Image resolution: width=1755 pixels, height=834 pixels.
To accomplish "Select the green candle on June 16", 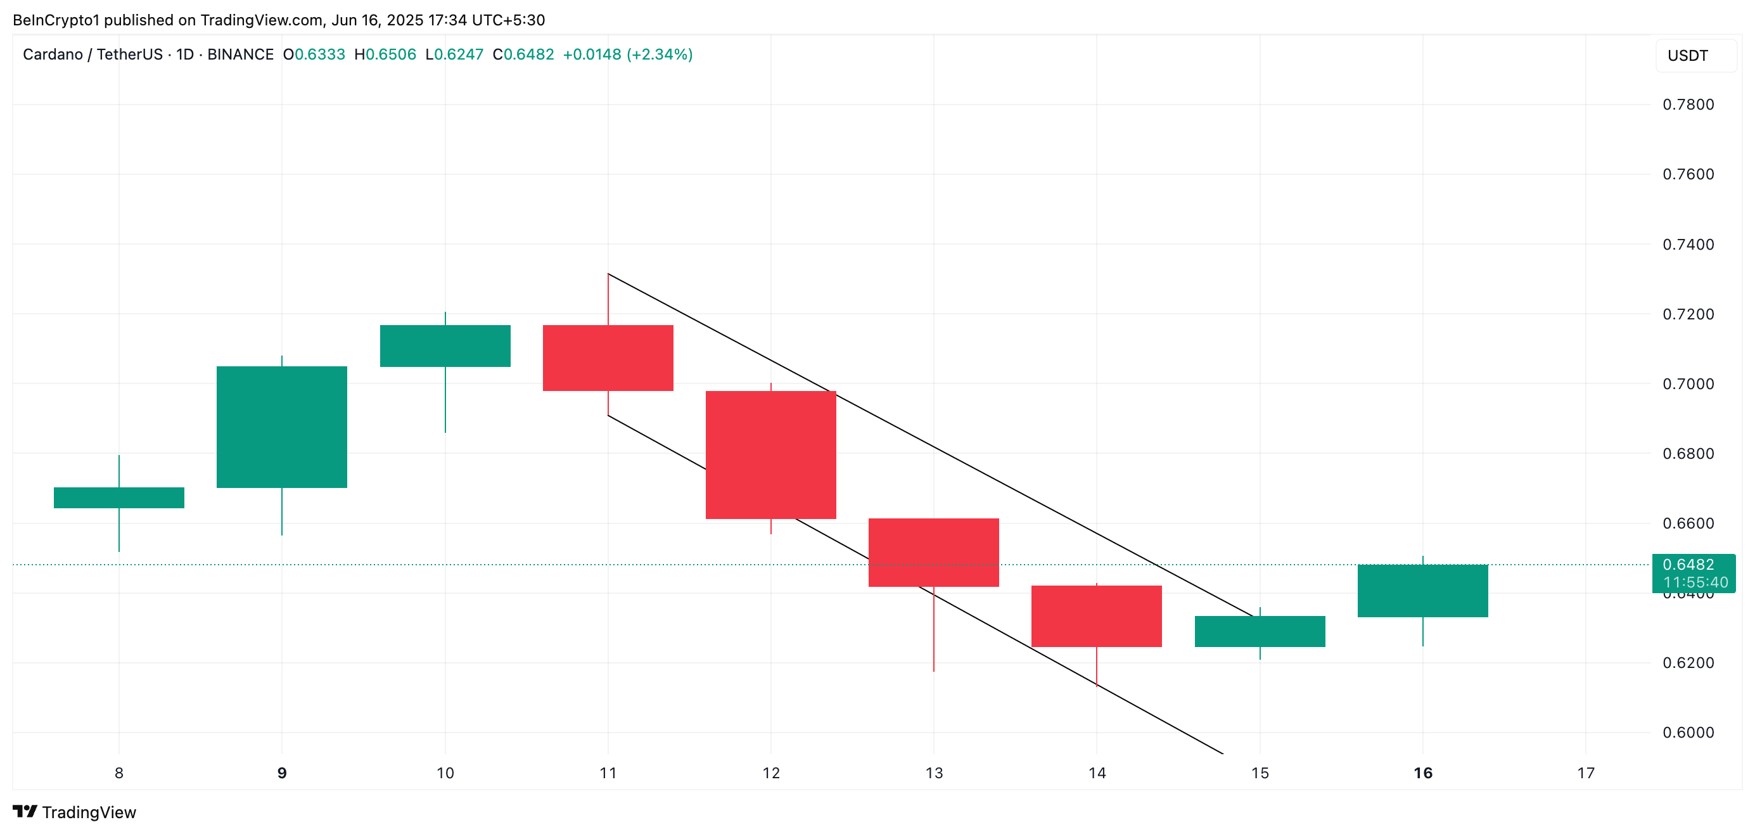I will pos(1422,591).
